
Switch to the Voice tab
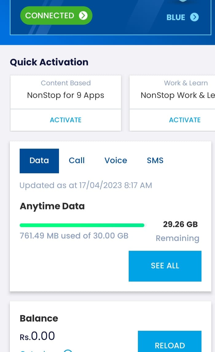point(116,161)
